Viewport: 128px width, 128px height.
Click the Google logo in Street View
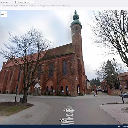tap(64, 120)
